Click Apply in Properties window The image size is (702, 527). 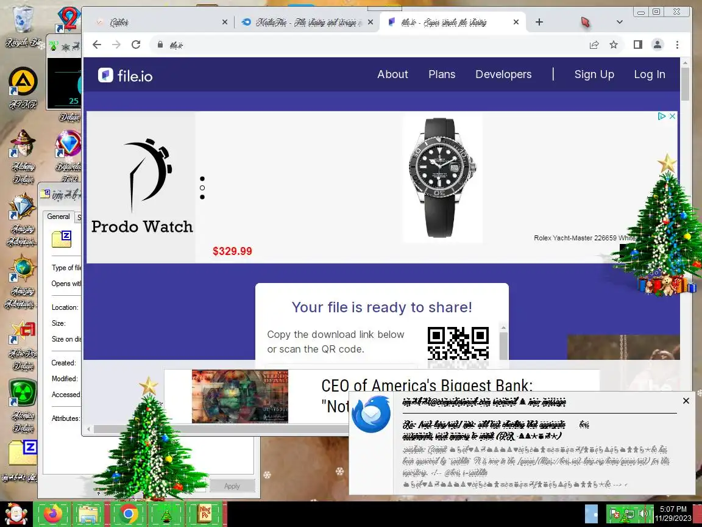232,486
